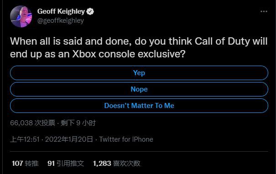The image size is (276, 174).
Task: Open the three-dot more options menu
Action: (264, 11)
